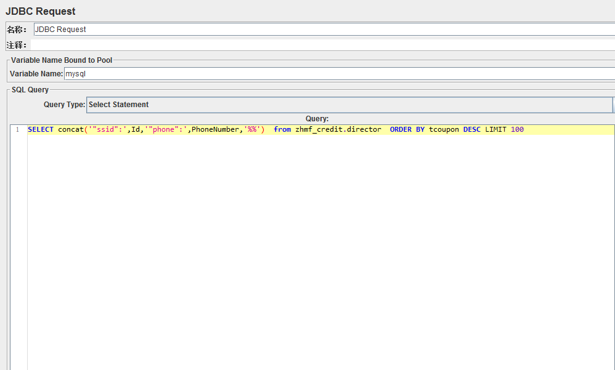The width and height of the screenshot is (615, 370).
Task: Click the '"ssid":' string in query
Action: point(107,129)
